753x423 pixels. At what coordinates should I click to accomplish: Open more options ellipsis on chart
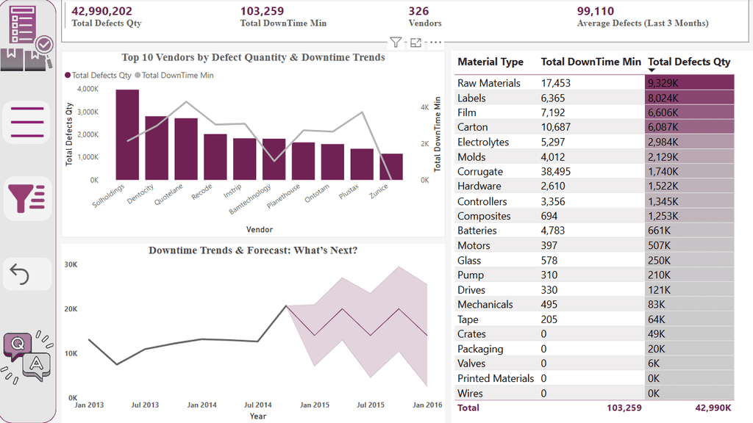click(x=435, y=43)
